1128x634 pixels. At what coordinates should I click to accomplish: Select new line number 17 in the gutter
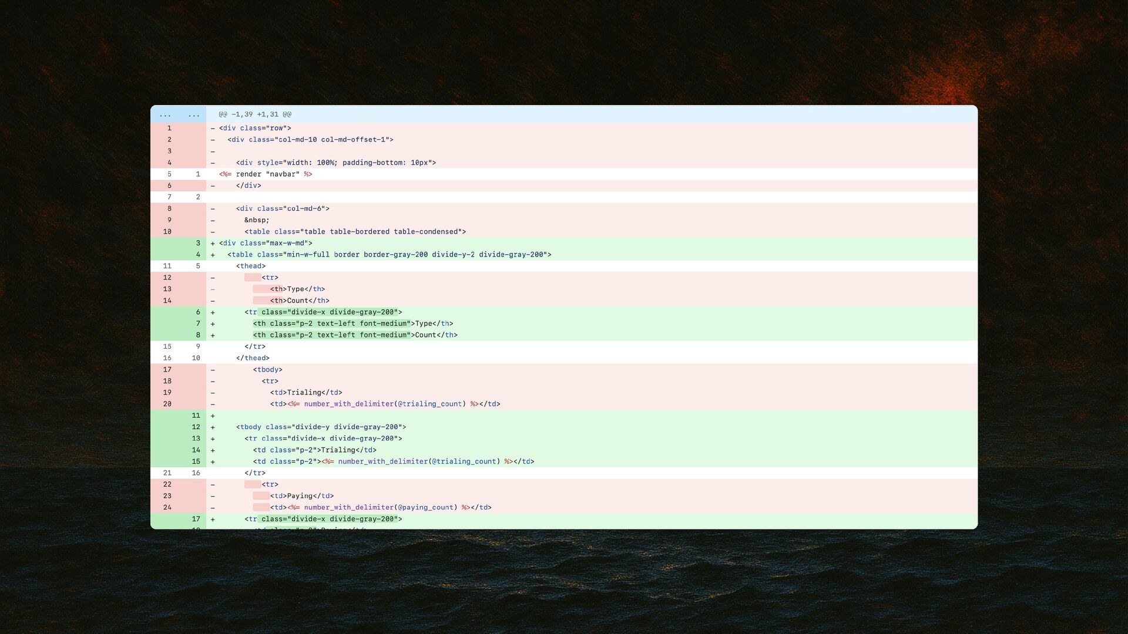pos(196,519)
